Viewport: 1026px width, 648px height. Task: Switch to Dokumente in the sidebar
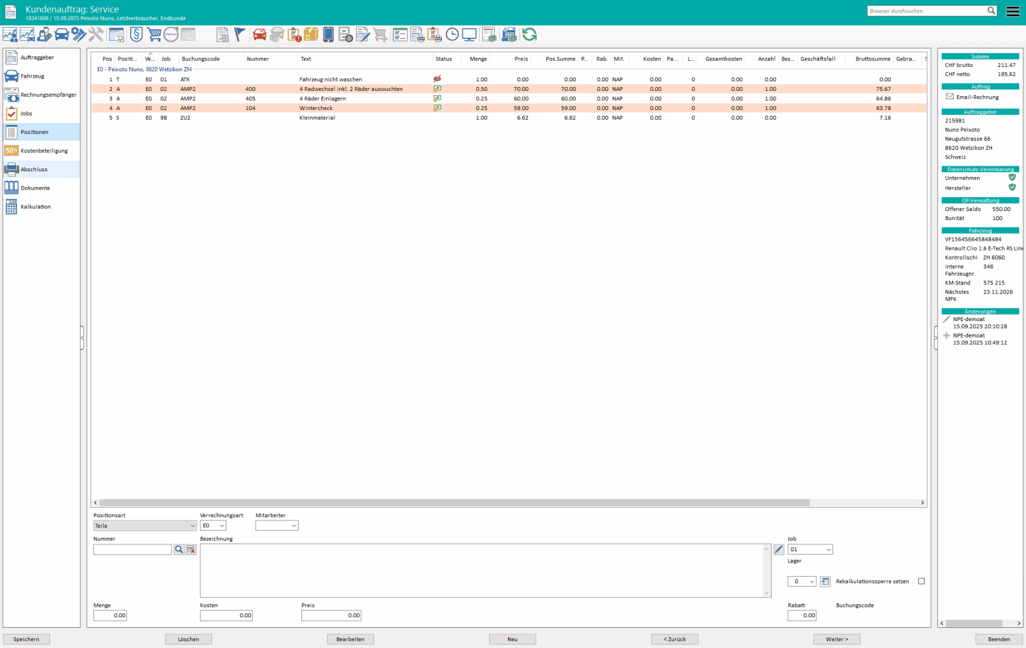pos(35,188)
